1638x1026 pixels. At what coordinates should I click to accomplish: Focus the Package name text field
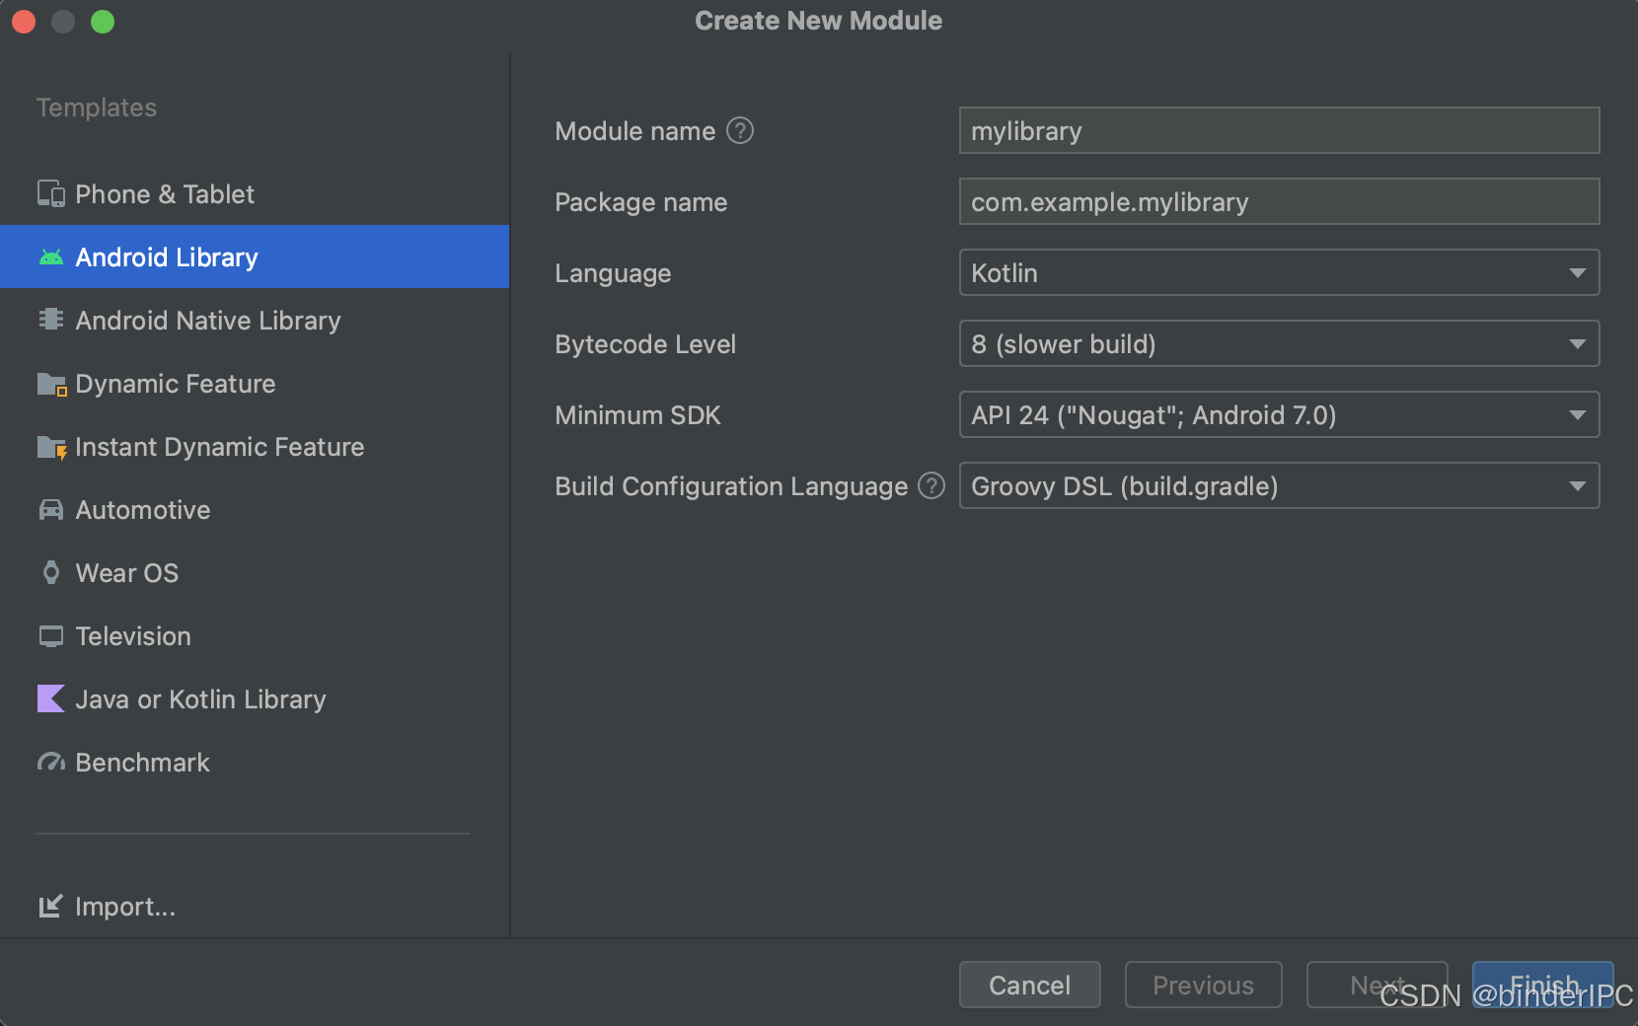coord(1279,201)
